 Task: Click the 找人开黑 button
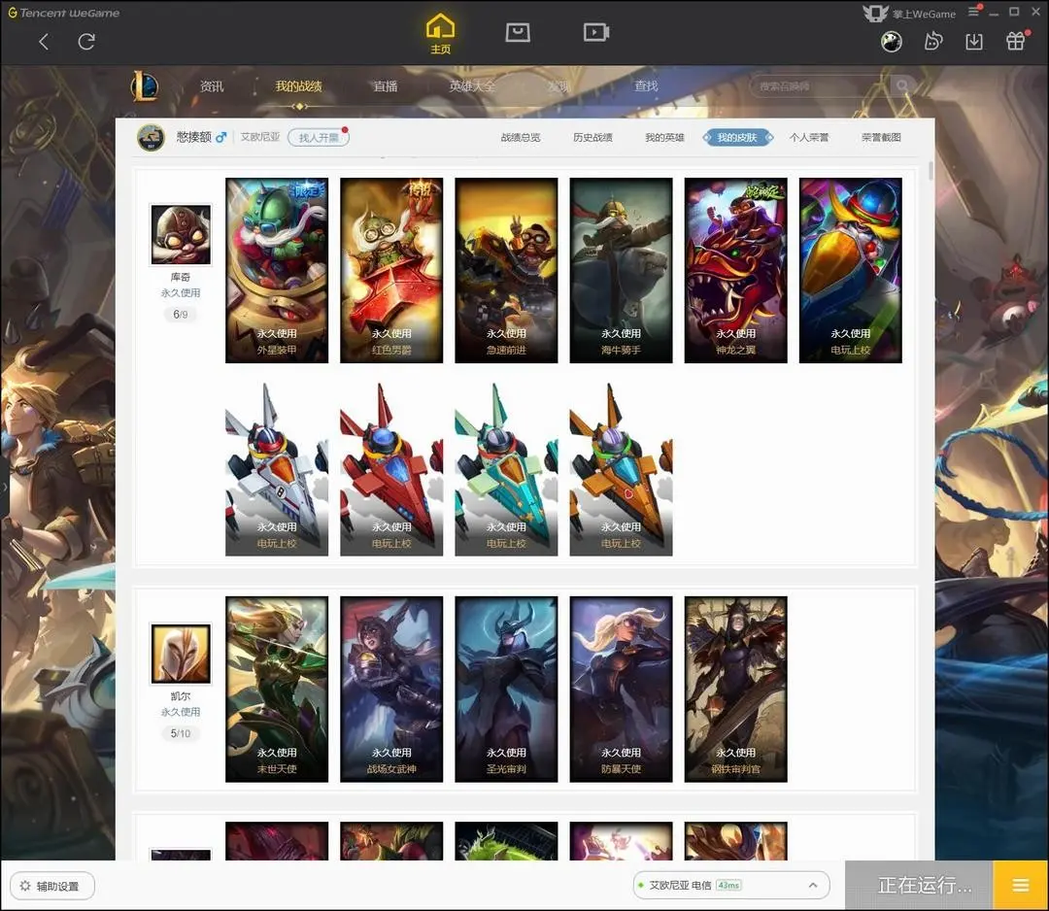[x=319, y=138]
